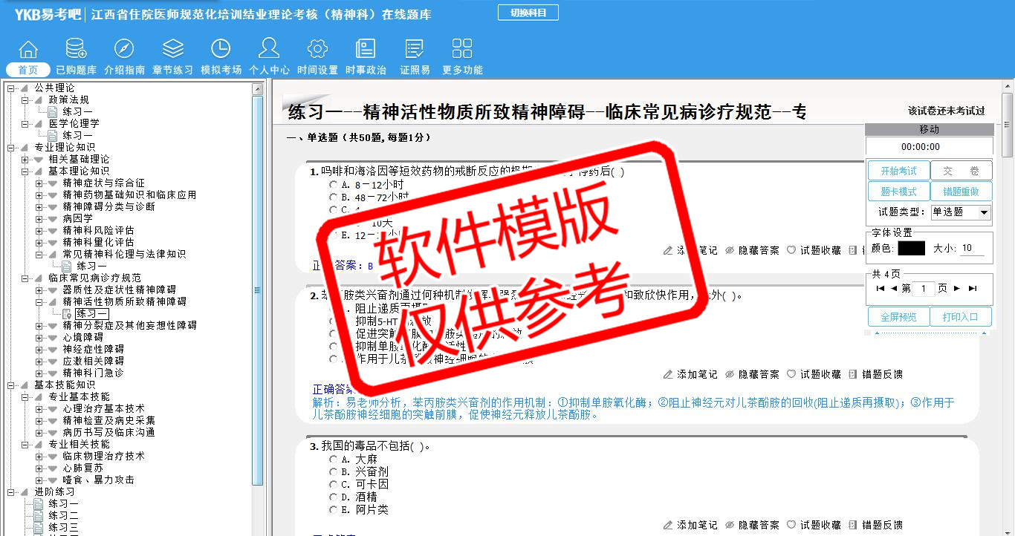This screenshot has height=536, width=1015.
Task: Choose option A 8-12小时 in question 1
Action: tap(333, 185)
